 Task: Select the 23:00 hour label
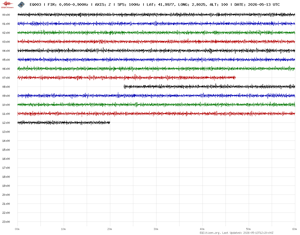[6, 222]
